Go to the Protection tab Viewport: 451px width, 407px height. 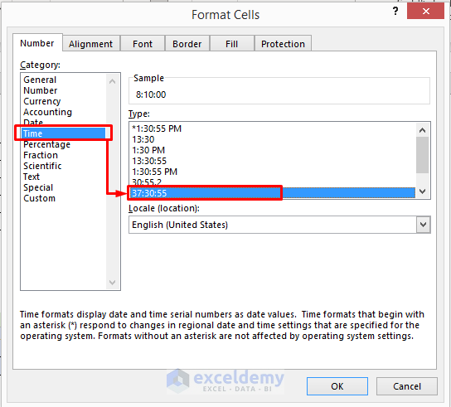(x=283, y=44)
